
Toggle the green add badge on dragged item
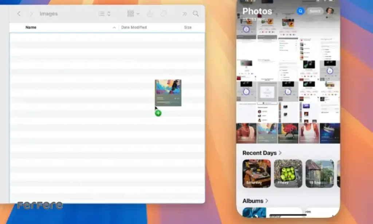[158, 113]
